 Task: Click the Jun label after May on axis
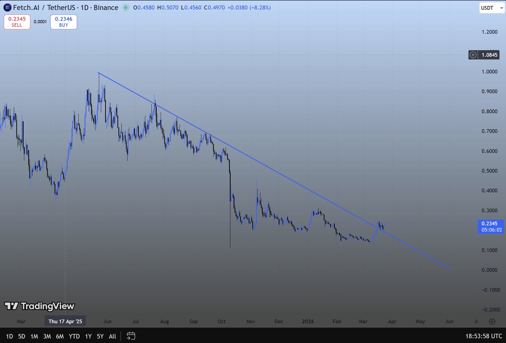pos(449,322)
